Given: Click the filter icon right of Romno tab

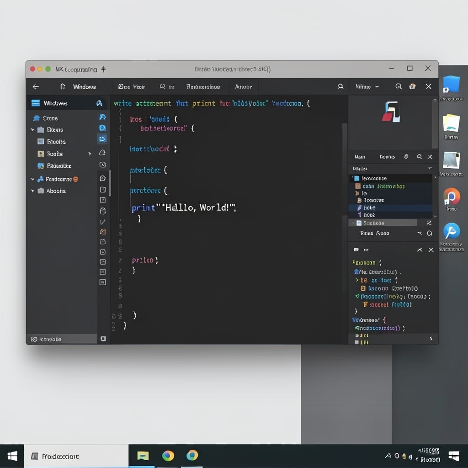Looking at the screenshot, I should [x=406, y=157].
